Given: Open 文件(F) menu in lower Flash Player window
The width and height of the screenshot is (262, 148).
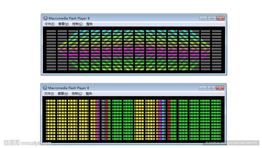Looking at the screenshot, I should coord(49,94).
